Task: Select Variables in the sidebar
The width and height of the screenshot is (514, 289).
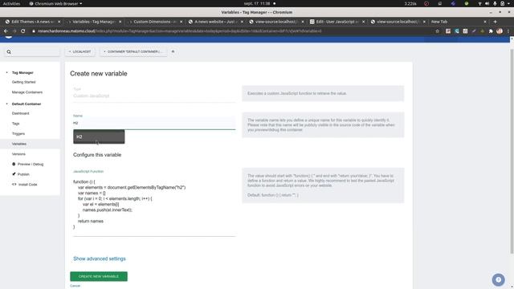Action: 19,144
